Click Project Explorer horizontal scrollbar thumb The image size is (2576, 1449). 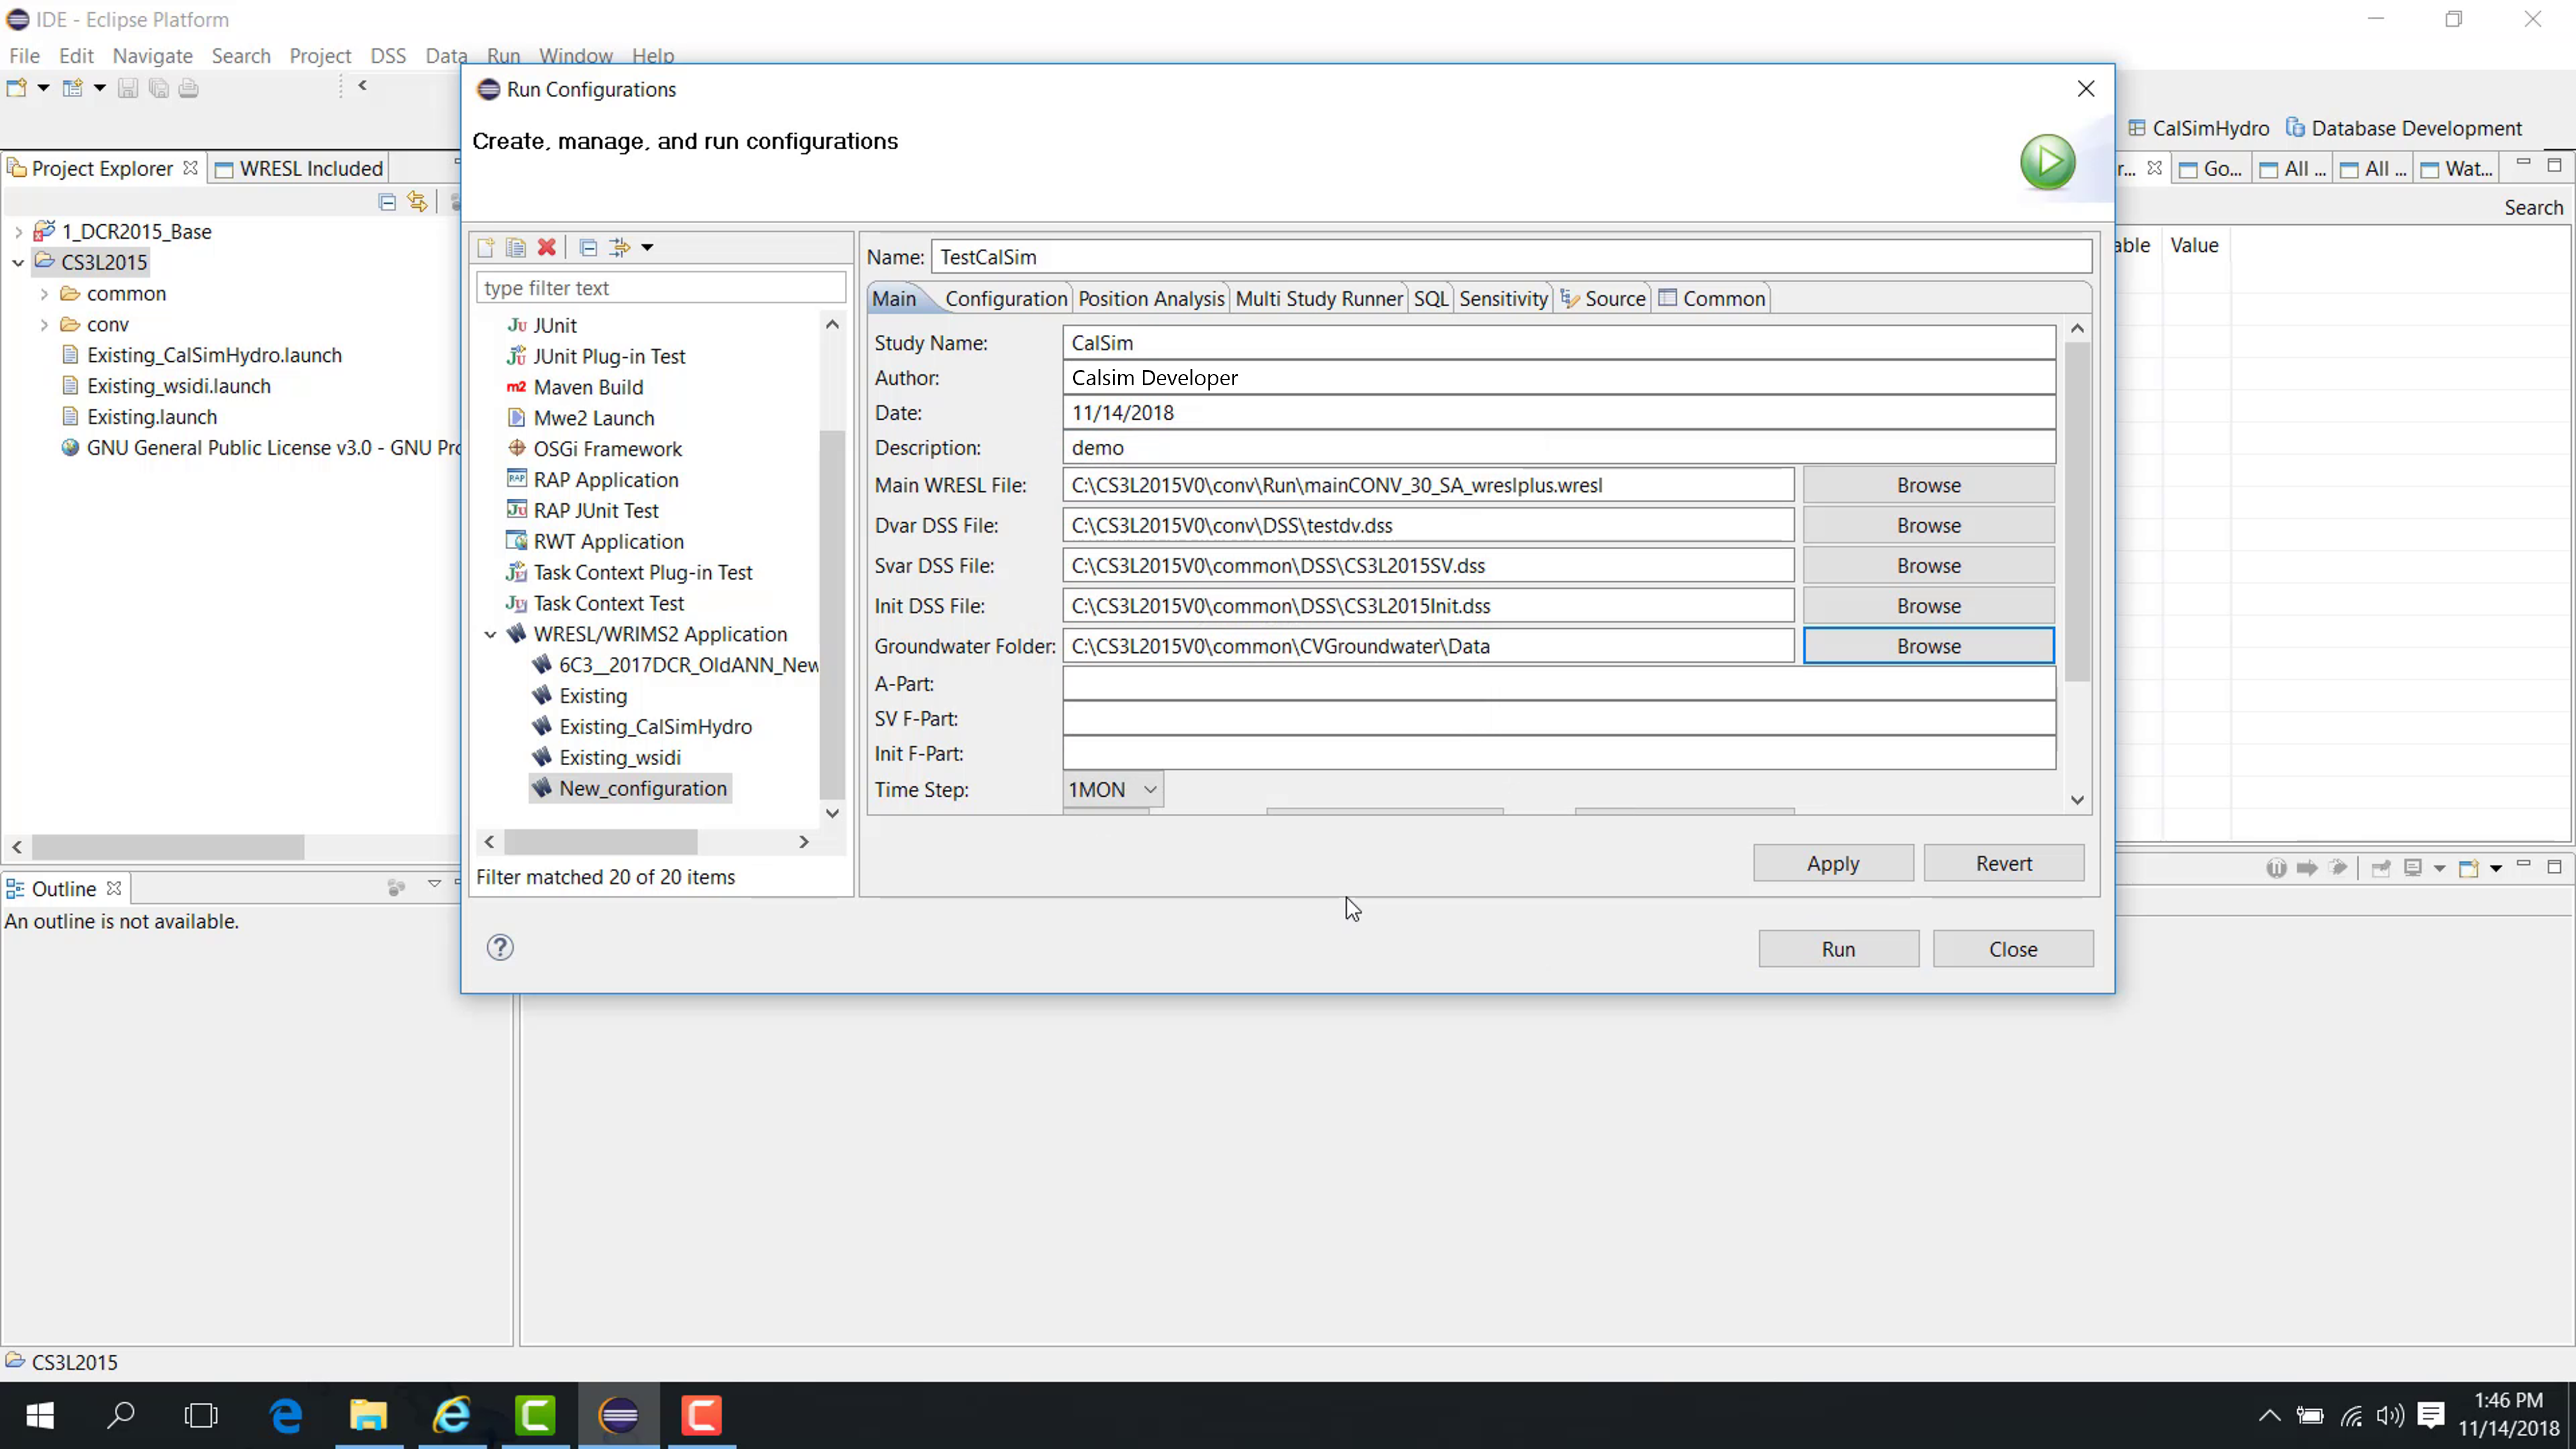coord(168,847)
